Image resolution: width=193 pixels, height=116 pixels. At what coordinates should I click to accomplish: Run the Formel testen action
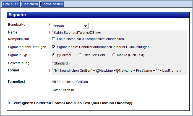point(52,4)
